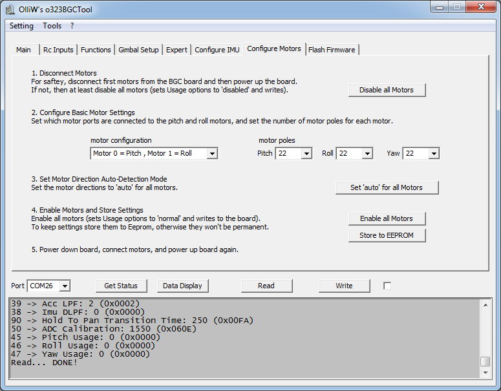This screenshot has height=391, width=501.
Task: Open the Tools menu
Action: coord(52,26)
